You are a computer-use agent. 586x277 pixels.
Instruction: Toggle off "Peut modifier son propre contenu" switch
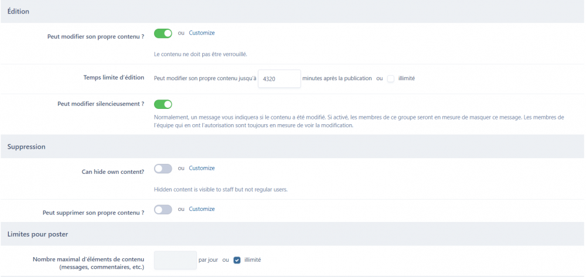click(163, 33)
